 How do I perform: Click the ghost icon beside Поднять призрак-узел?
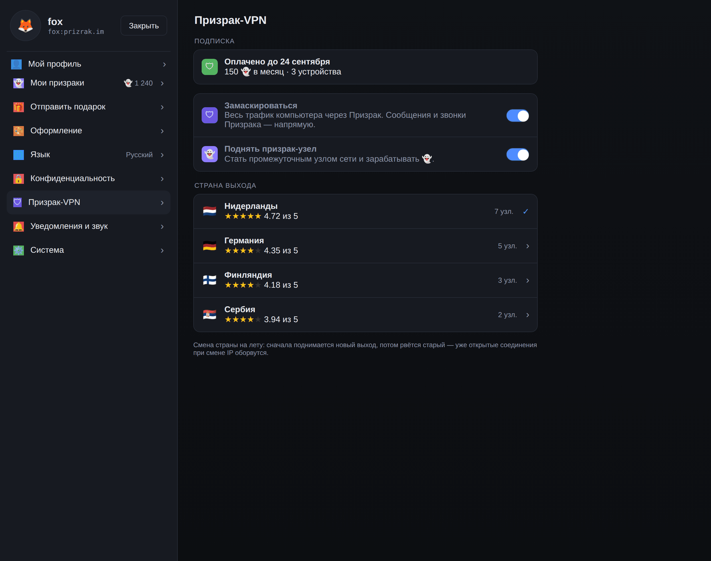(209, 154)
